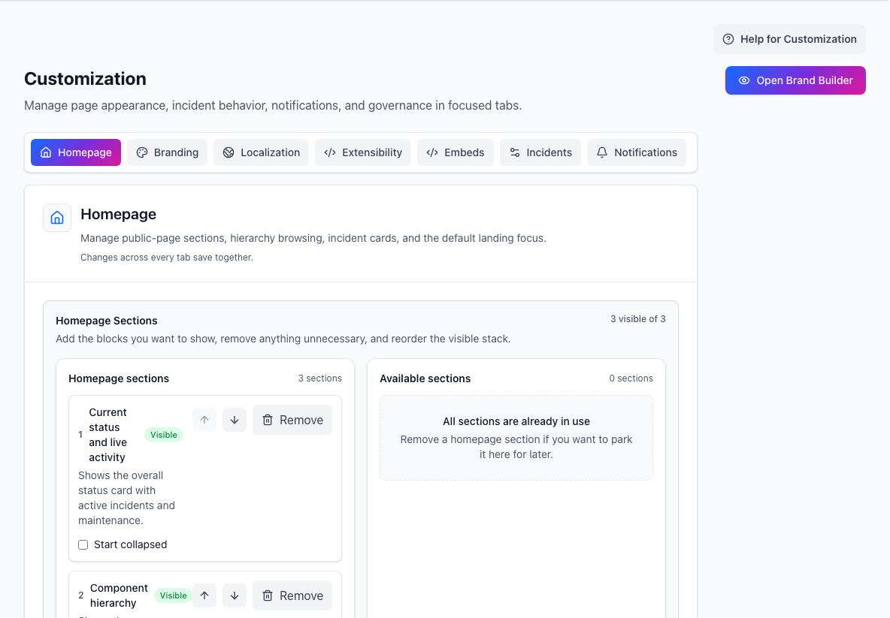The width and height of the screenshot is (890, 618).
Task: Switch to the Homepage tab
Action: [75, 152]
